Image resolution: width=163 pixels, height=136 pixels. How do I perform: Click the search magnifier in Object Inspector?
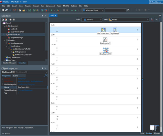click(x=46, y=75)
